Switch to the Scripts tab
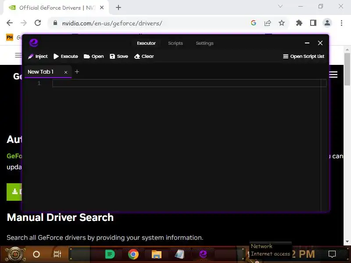The width and height of the screenshot is (351, 263). (175, 43)
